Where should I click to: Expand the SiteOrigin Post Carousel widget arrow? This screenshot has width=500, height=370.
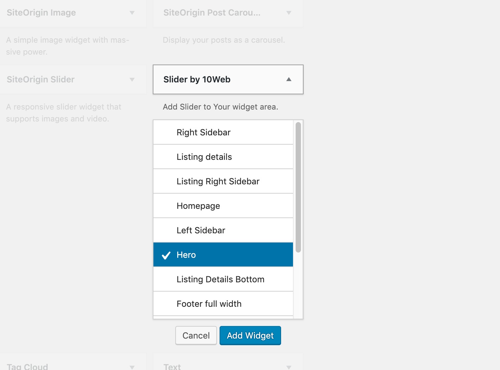[289, 13]
